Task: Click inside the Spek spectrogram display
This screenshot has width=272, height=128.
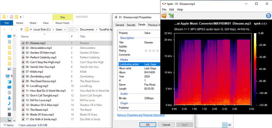Action: (x=213, y=69)
